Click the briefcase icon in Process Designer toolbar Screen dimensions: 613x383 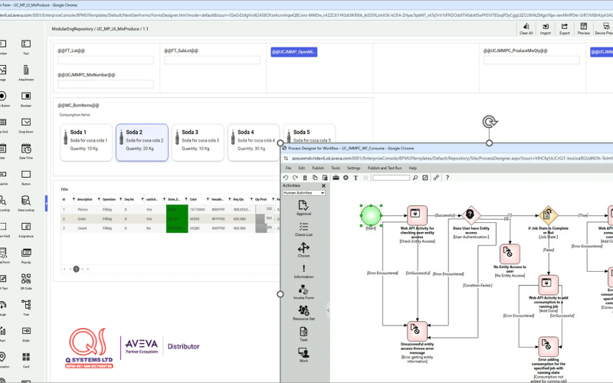pos(336,178)
